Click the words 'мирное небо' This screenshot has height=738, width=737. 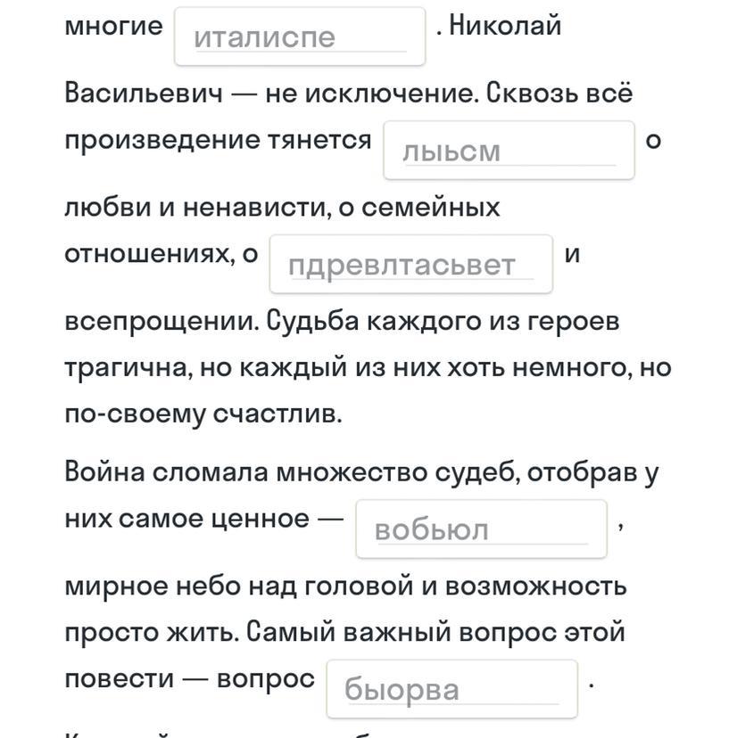click(x=153, y=586)
